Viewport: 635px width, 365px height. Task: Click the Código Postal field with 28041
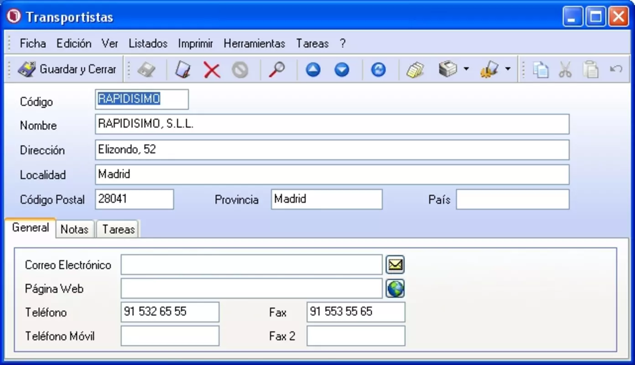point(135,199)
